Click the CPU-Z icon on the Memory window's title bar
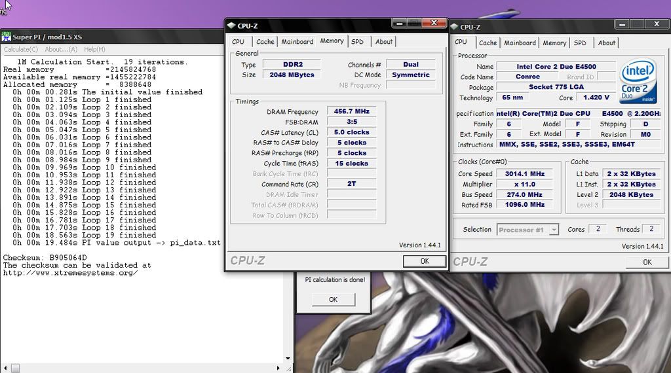The height and width of the screenshot is (373, 671). 231,26
